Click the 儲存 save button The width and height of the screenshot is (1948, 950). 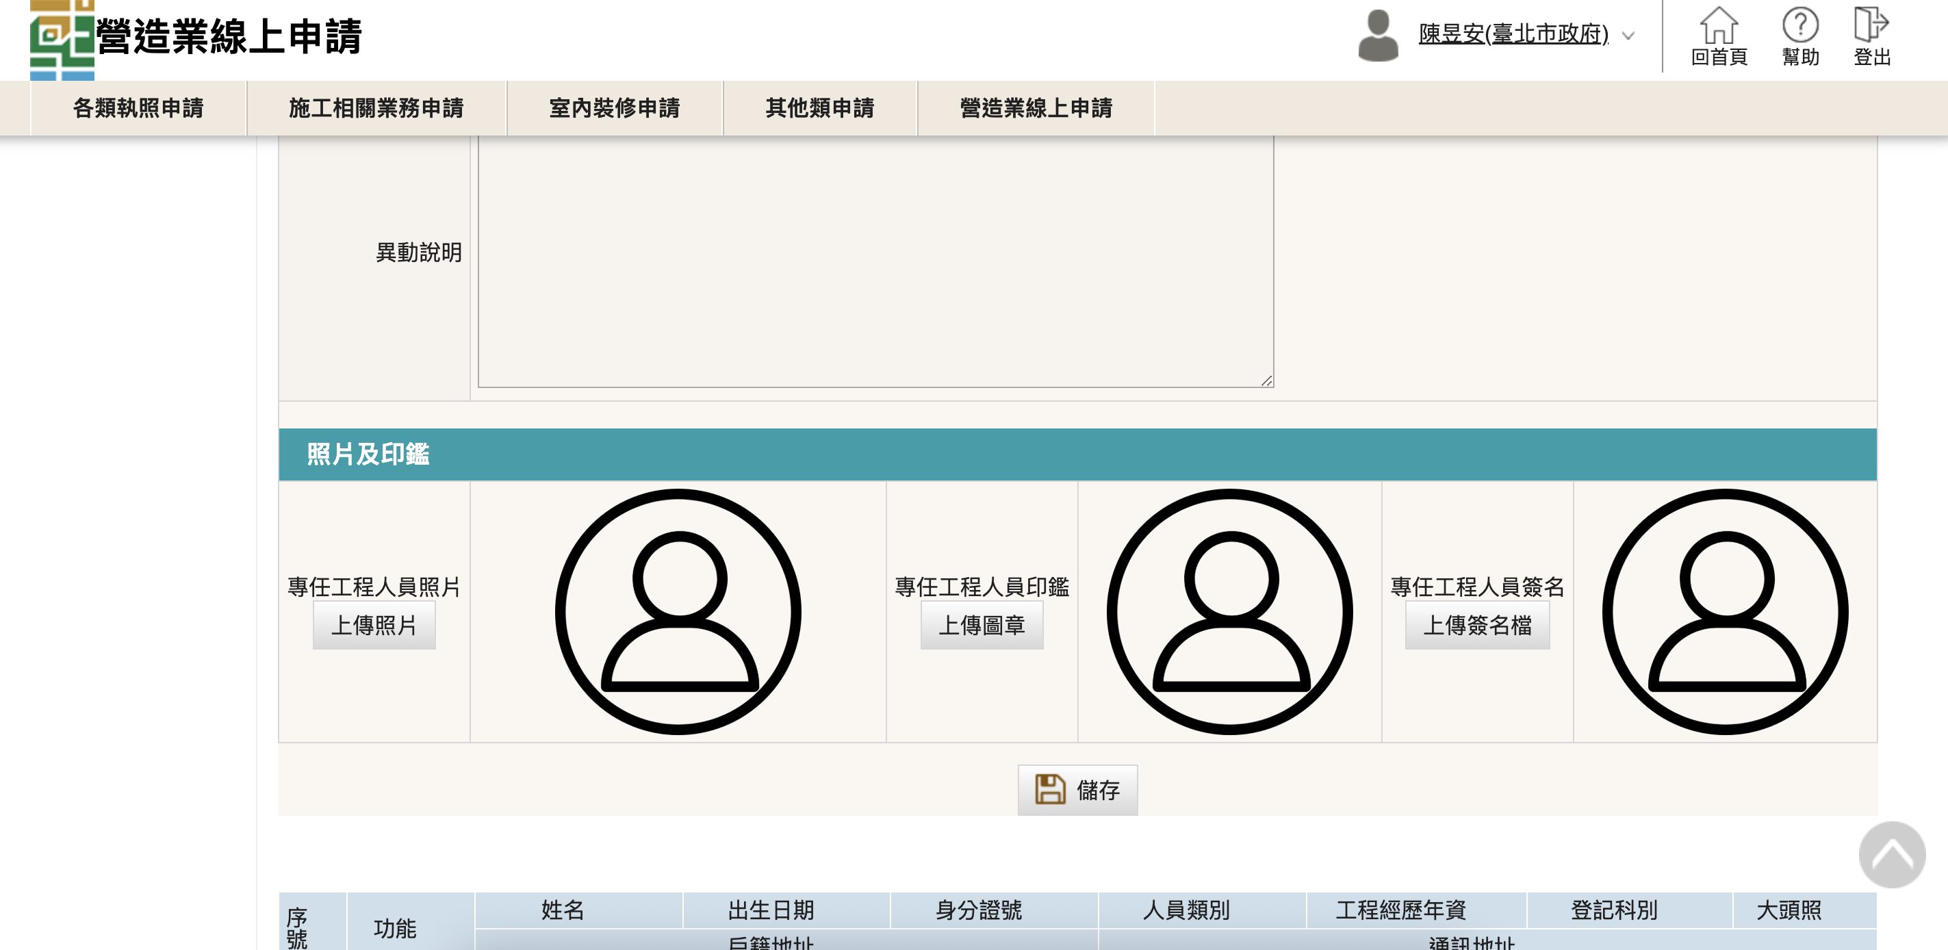[1077, 790]
